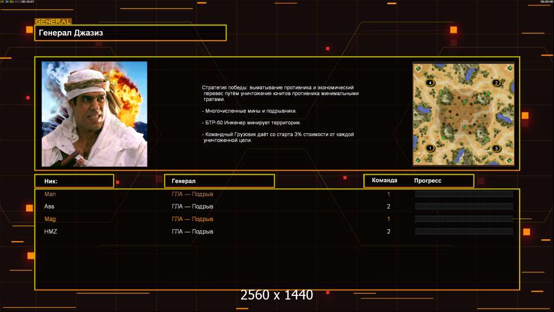Image resolution: width=554 pixels, height=312 pixels.
Task: Click 'ГЛА — Подрыв' in Ass's row
Action: [193, 206]
